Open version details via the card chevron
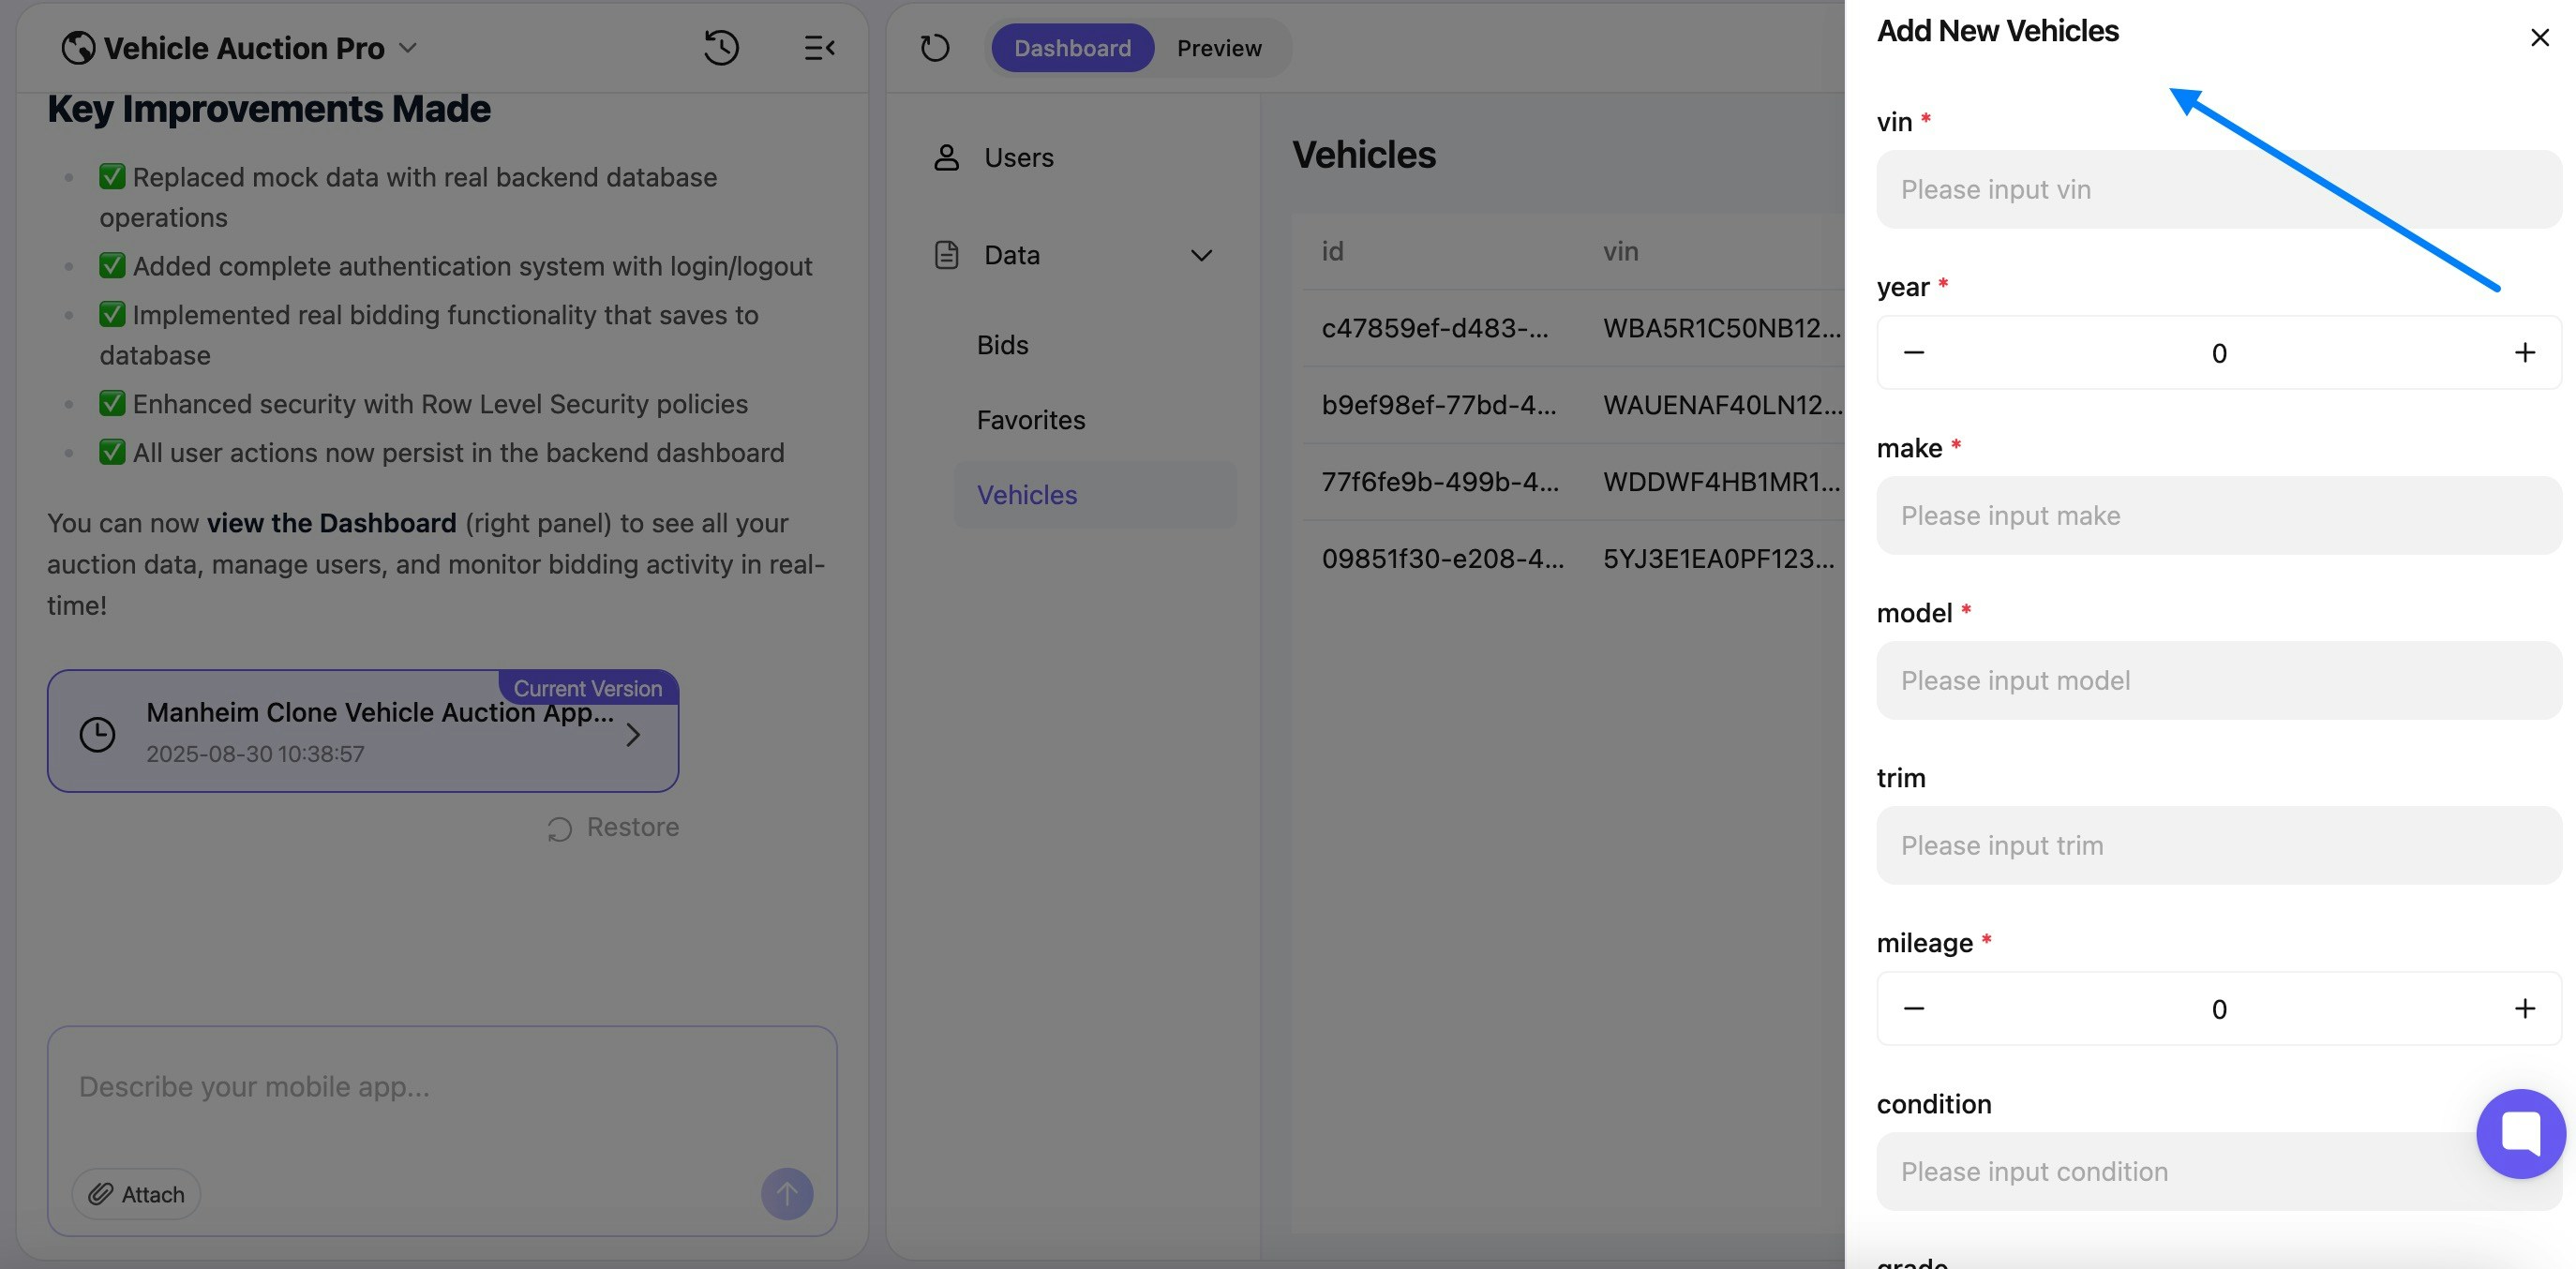The width and height of the screenshot is (2576, 1269). pos(634,733)
